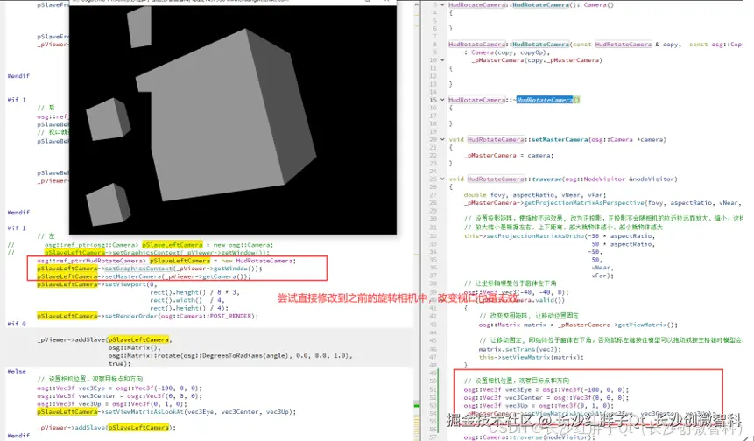This screenshot has width=754, height=441.
Task: Collapse the HudRotateCamera default constructor at line 3
Action: (x=442, y=4)
